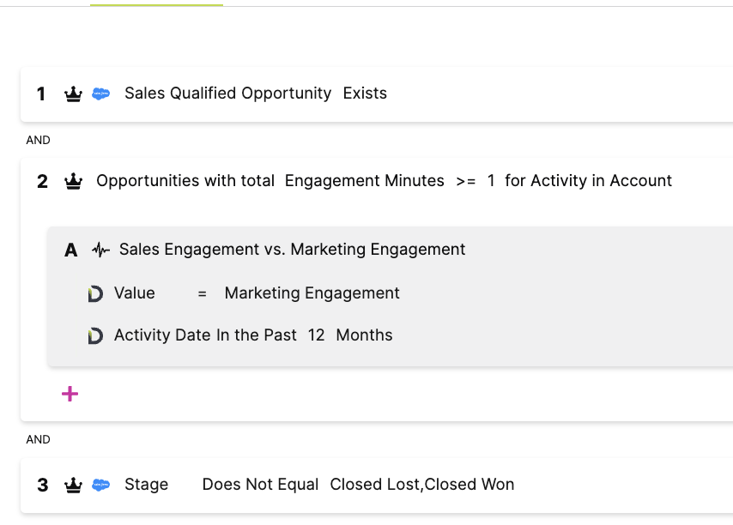Click the data icon beside Activity Date row

[x=95, y=335]
